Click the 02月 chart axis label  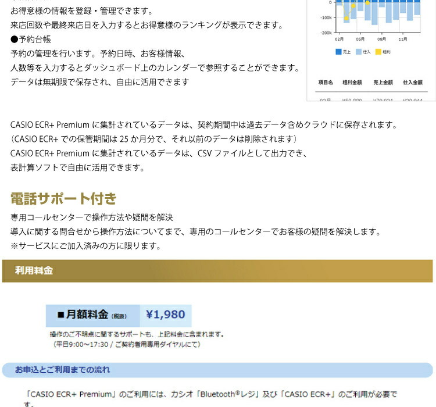click(339, 39)
